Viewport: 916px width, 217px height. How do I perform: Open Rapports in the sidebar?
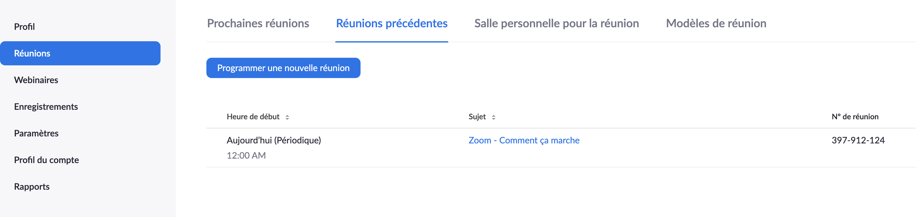[x=32, y=187]
